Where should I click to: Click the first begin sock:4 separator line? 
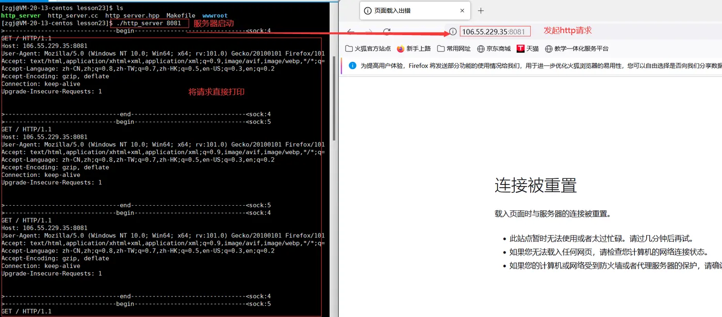(x=136, y=31)
